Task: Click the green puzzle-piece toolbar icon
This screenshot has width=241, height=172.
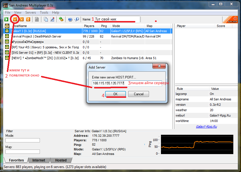Action: pyautogui.click(x=61, y=19)
